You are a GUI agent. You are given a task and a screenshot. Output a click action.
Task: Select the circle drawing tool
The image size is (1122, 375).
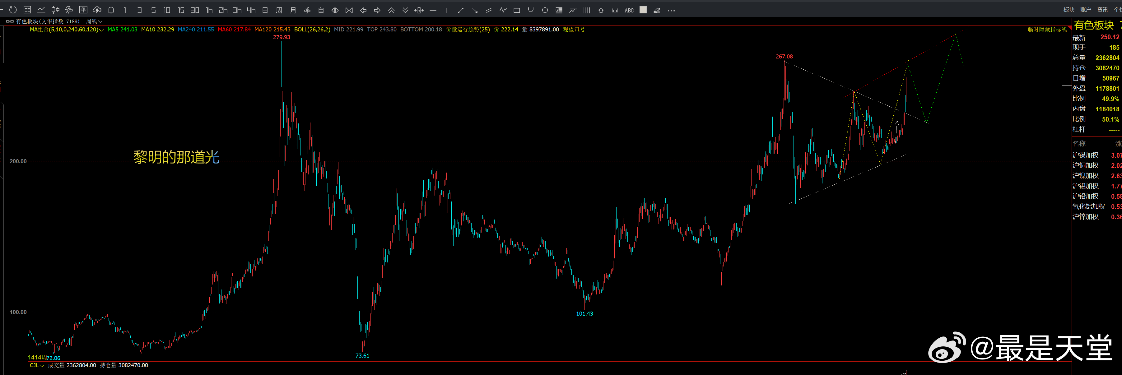(544, 10)
